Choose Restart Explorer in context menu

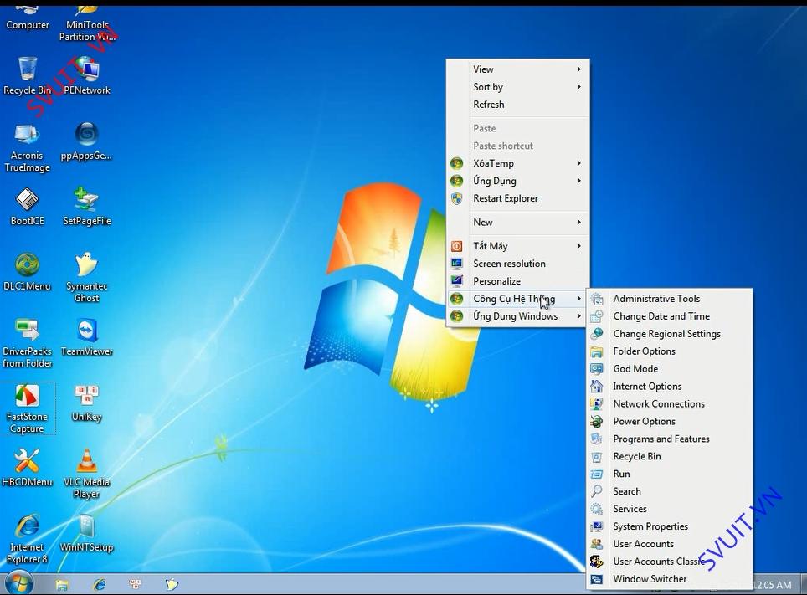point(517,198)
